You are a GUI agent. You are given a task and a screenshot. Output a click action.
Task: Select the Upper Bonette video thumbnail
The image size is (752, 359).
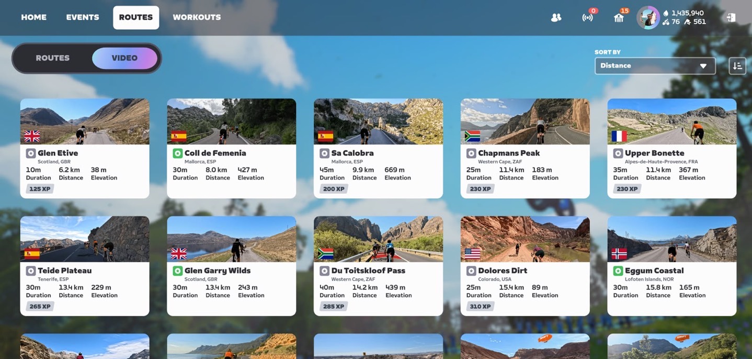click(x=672, y=121)
